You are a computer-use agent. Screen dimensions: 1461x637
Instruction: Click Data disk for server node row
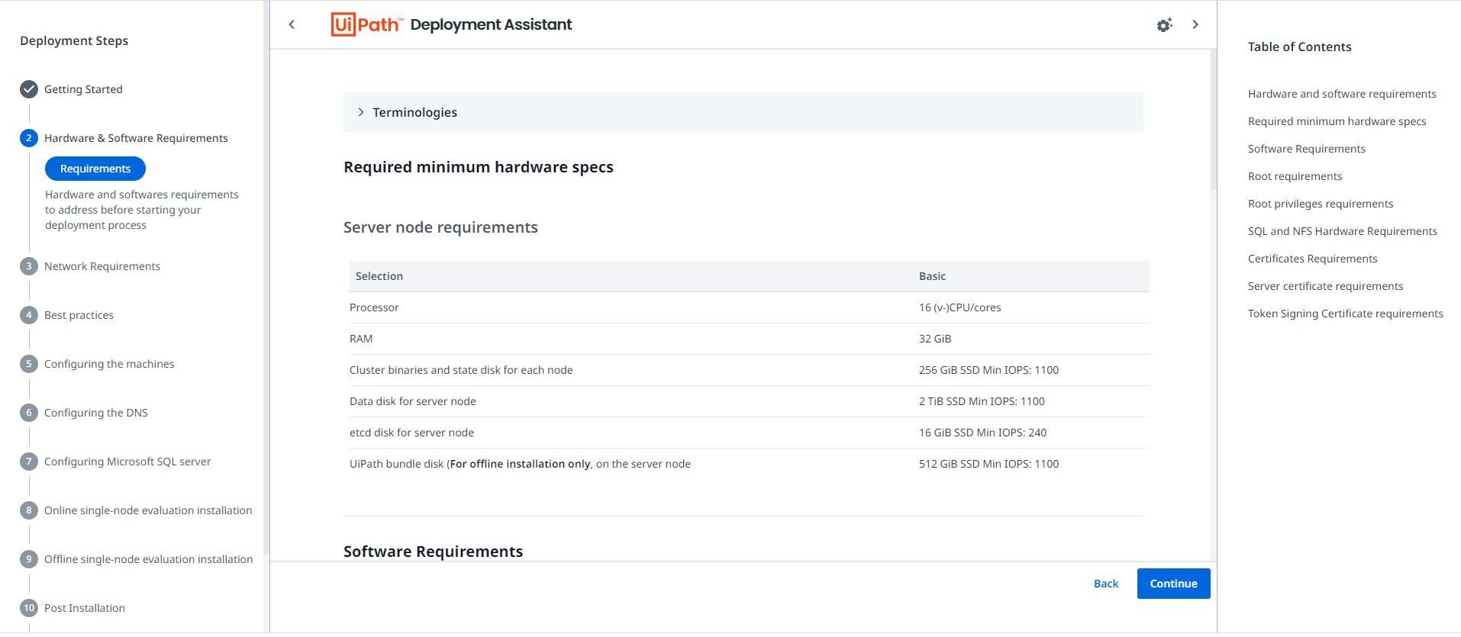click(x=413, y=401)
